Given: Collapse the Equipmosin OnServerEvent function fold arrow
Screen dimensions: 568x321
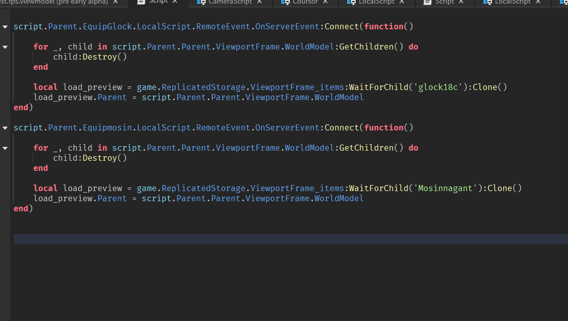Looking at the screenshot, I should (5, 128).
